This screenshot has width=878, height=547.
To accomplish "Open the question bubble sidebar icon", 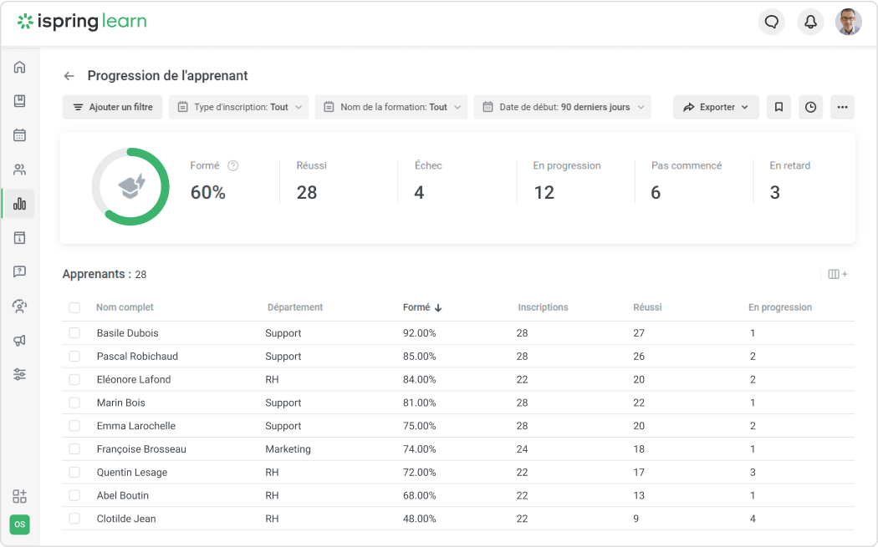I will (19, 271).
